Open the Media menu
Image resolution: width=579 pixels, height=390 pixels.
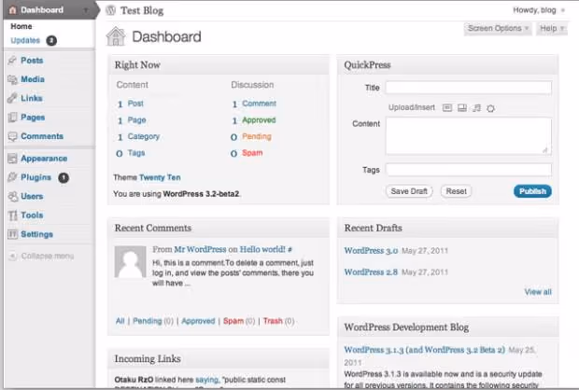[33, 79]
